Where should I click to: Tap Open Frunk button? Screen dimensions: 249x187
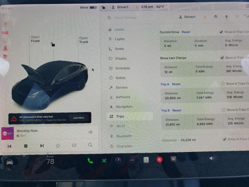point(35,39)
